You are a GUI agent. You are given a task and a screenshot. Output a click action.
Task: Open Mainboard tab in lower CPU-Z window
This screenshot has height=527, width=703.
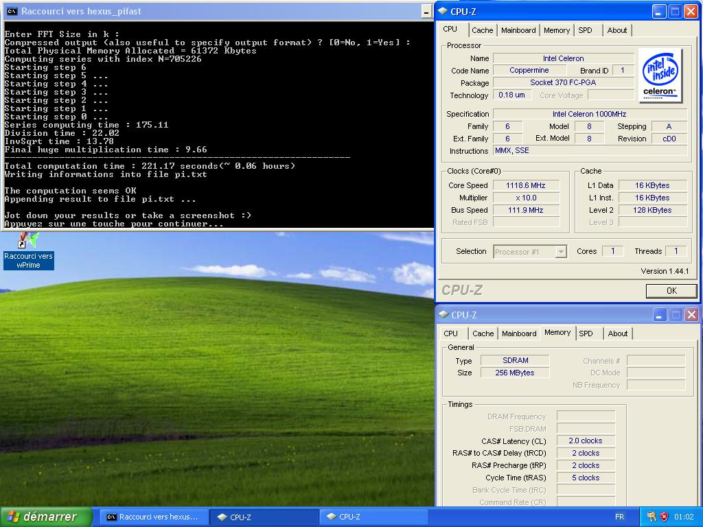519,333
